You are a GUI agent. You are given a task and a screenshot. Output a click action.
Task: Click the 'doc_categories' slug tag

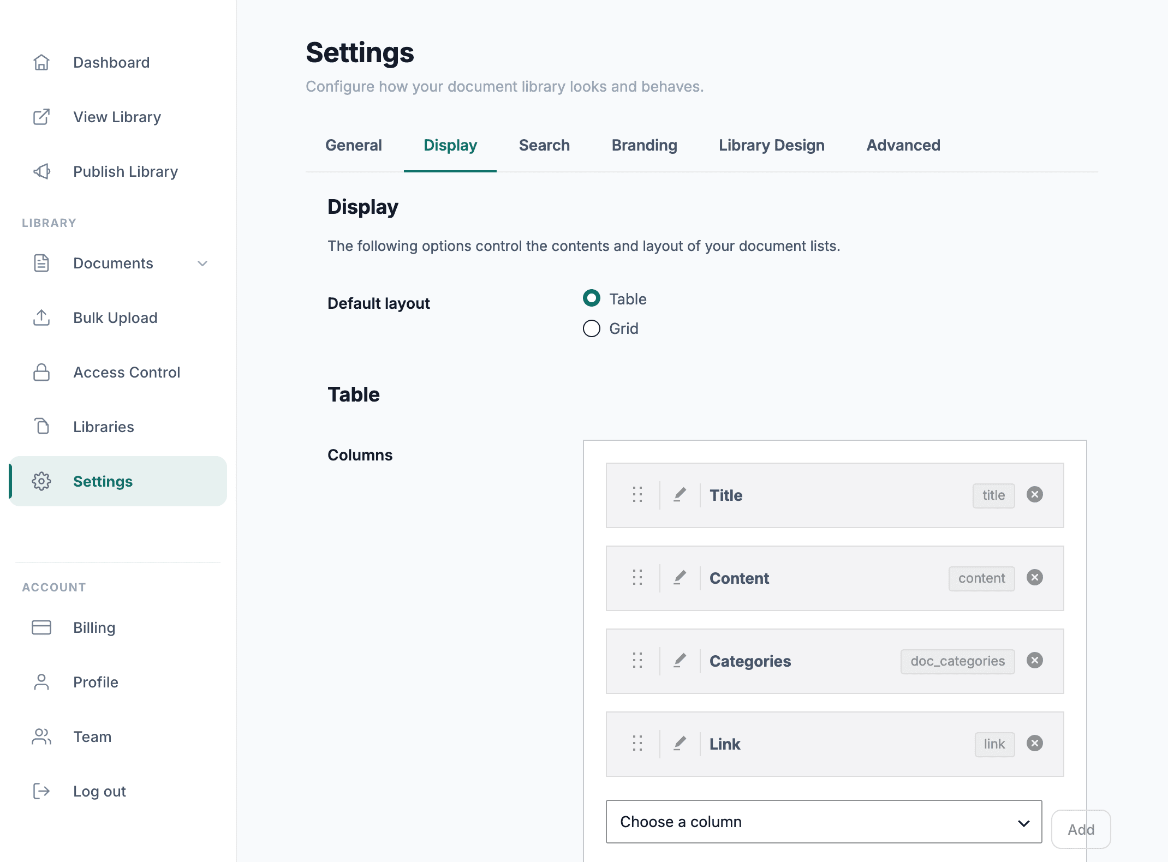[x=957, y=661]
